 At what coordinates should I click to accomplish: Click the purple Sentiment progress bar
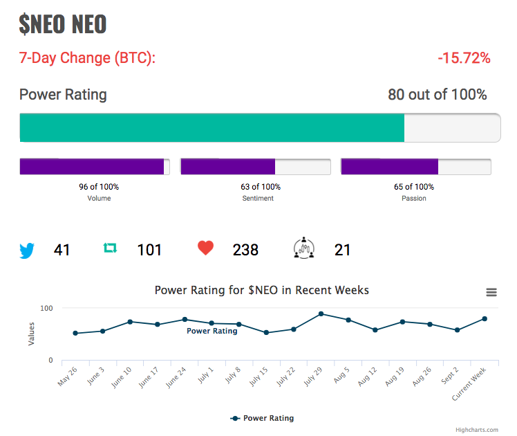(256, 167)
